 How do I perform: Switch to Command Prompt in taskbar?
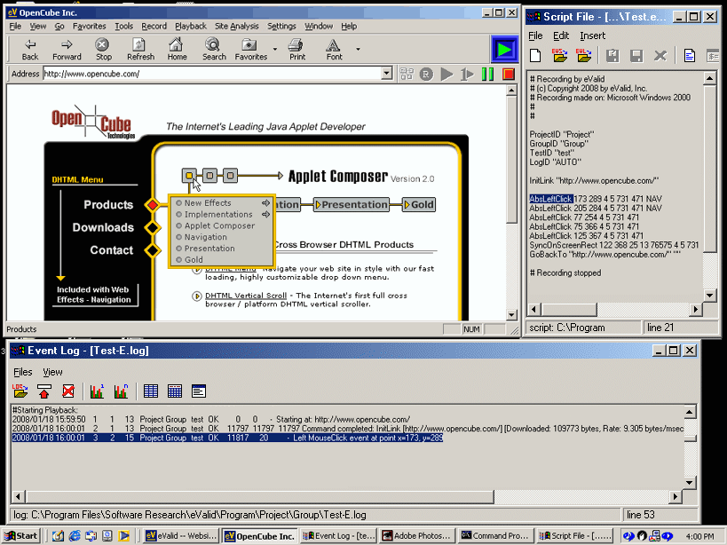tap(494, 536)
